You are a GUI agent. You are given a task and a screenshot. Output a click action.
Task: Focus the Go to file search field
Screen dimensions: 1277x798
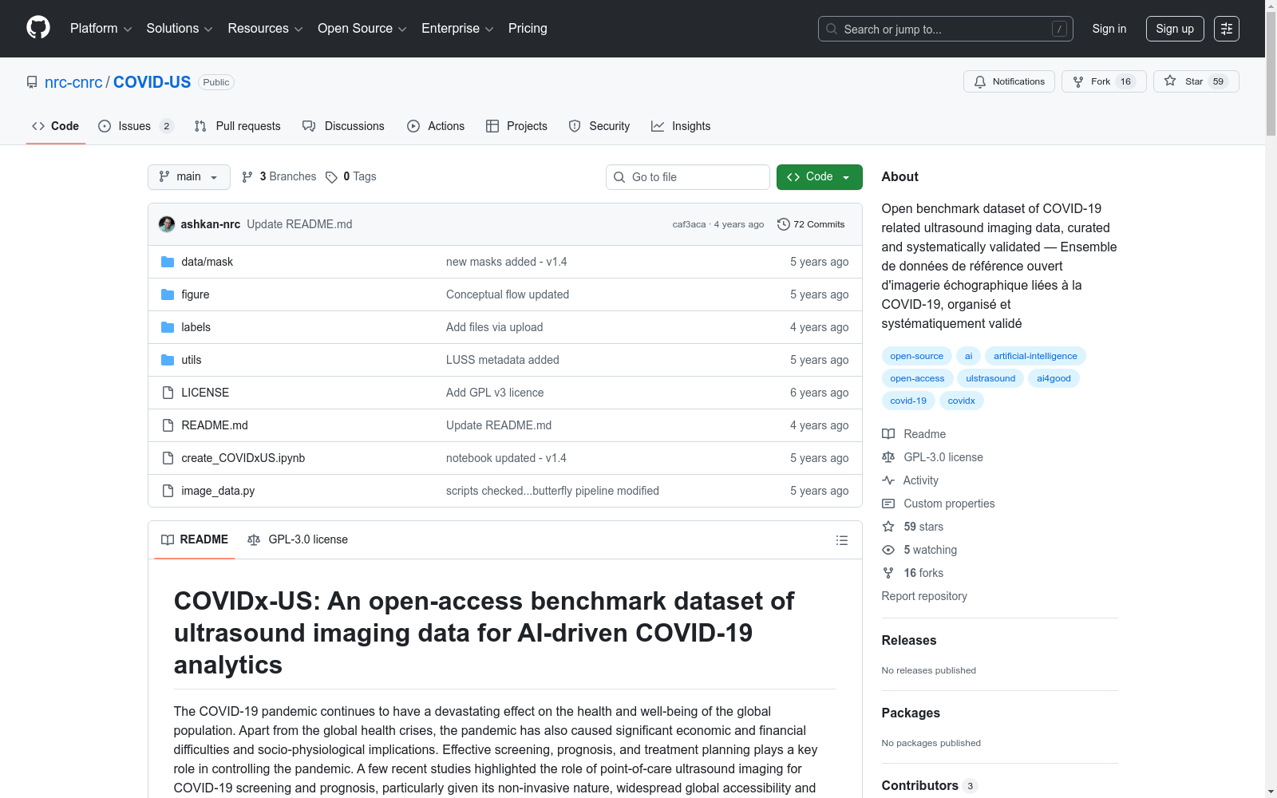tap(688, 177)
